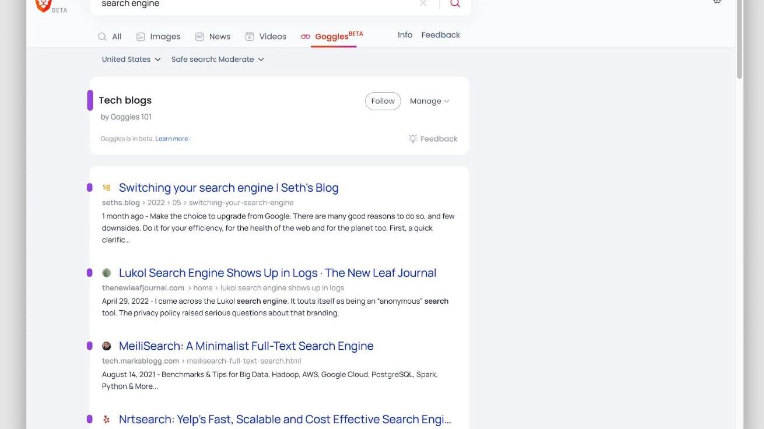
Task: Open Switching your search engine result
Action: [x=229, y=188]
